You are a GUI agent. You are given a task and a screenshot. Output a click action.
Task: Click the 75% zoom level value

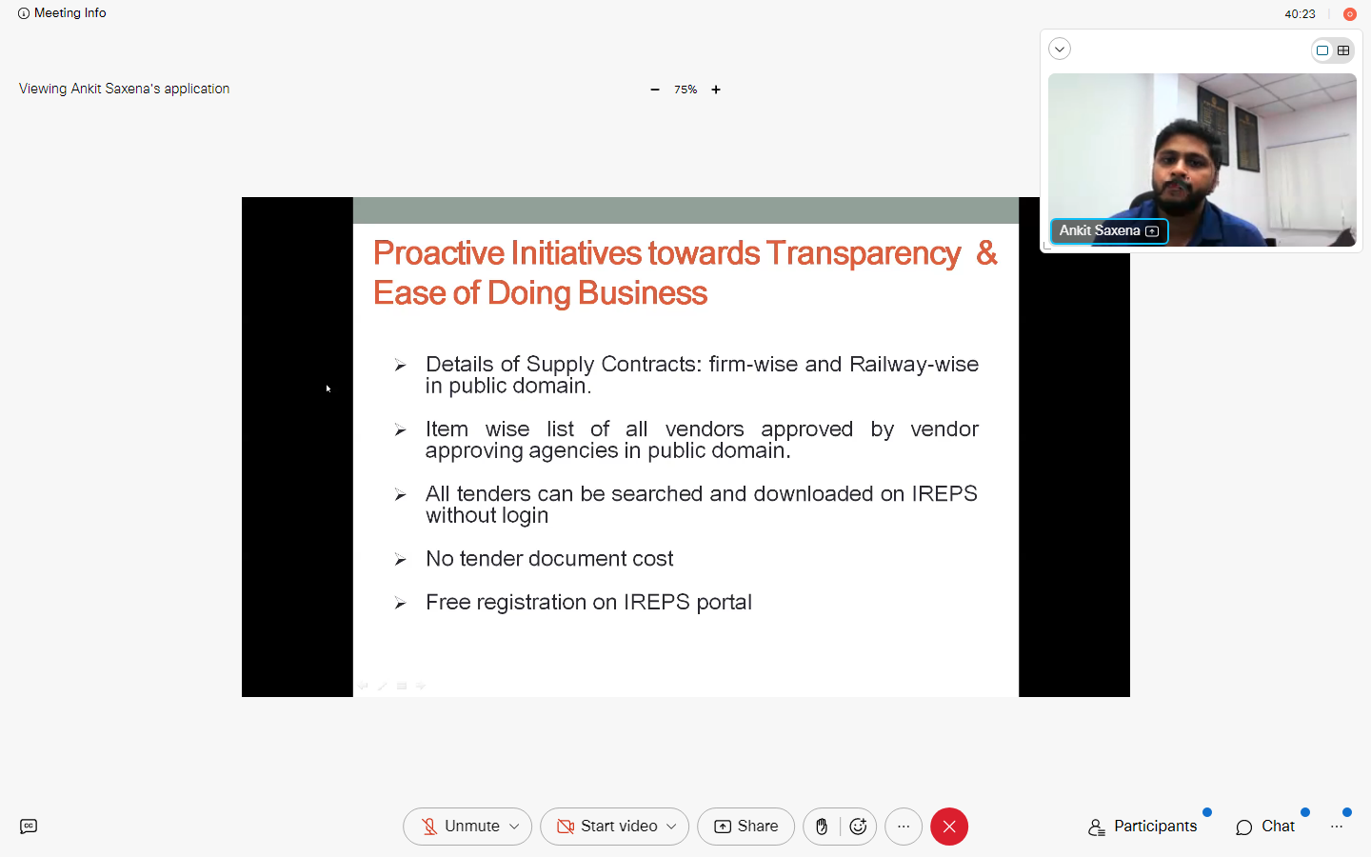click(x=685, y=90)
